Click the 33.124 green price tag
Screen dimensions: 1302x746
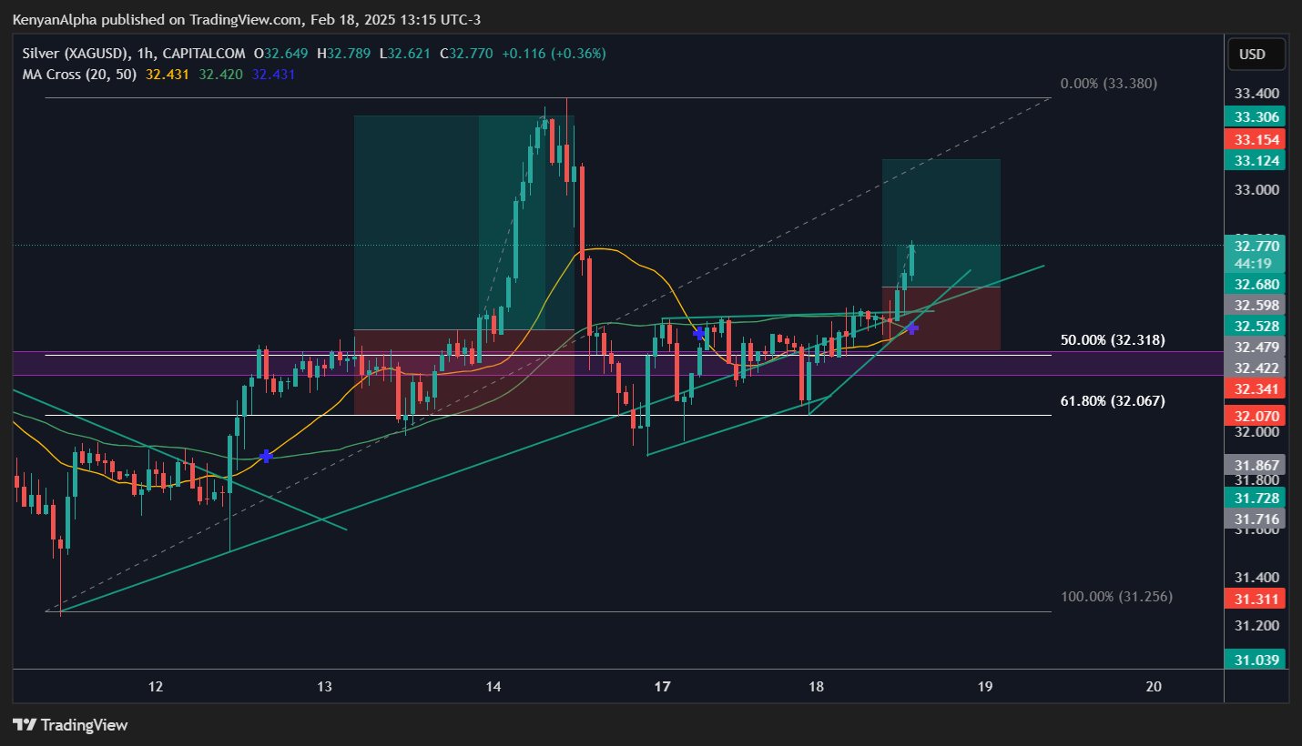click(x=1256, y=160)
